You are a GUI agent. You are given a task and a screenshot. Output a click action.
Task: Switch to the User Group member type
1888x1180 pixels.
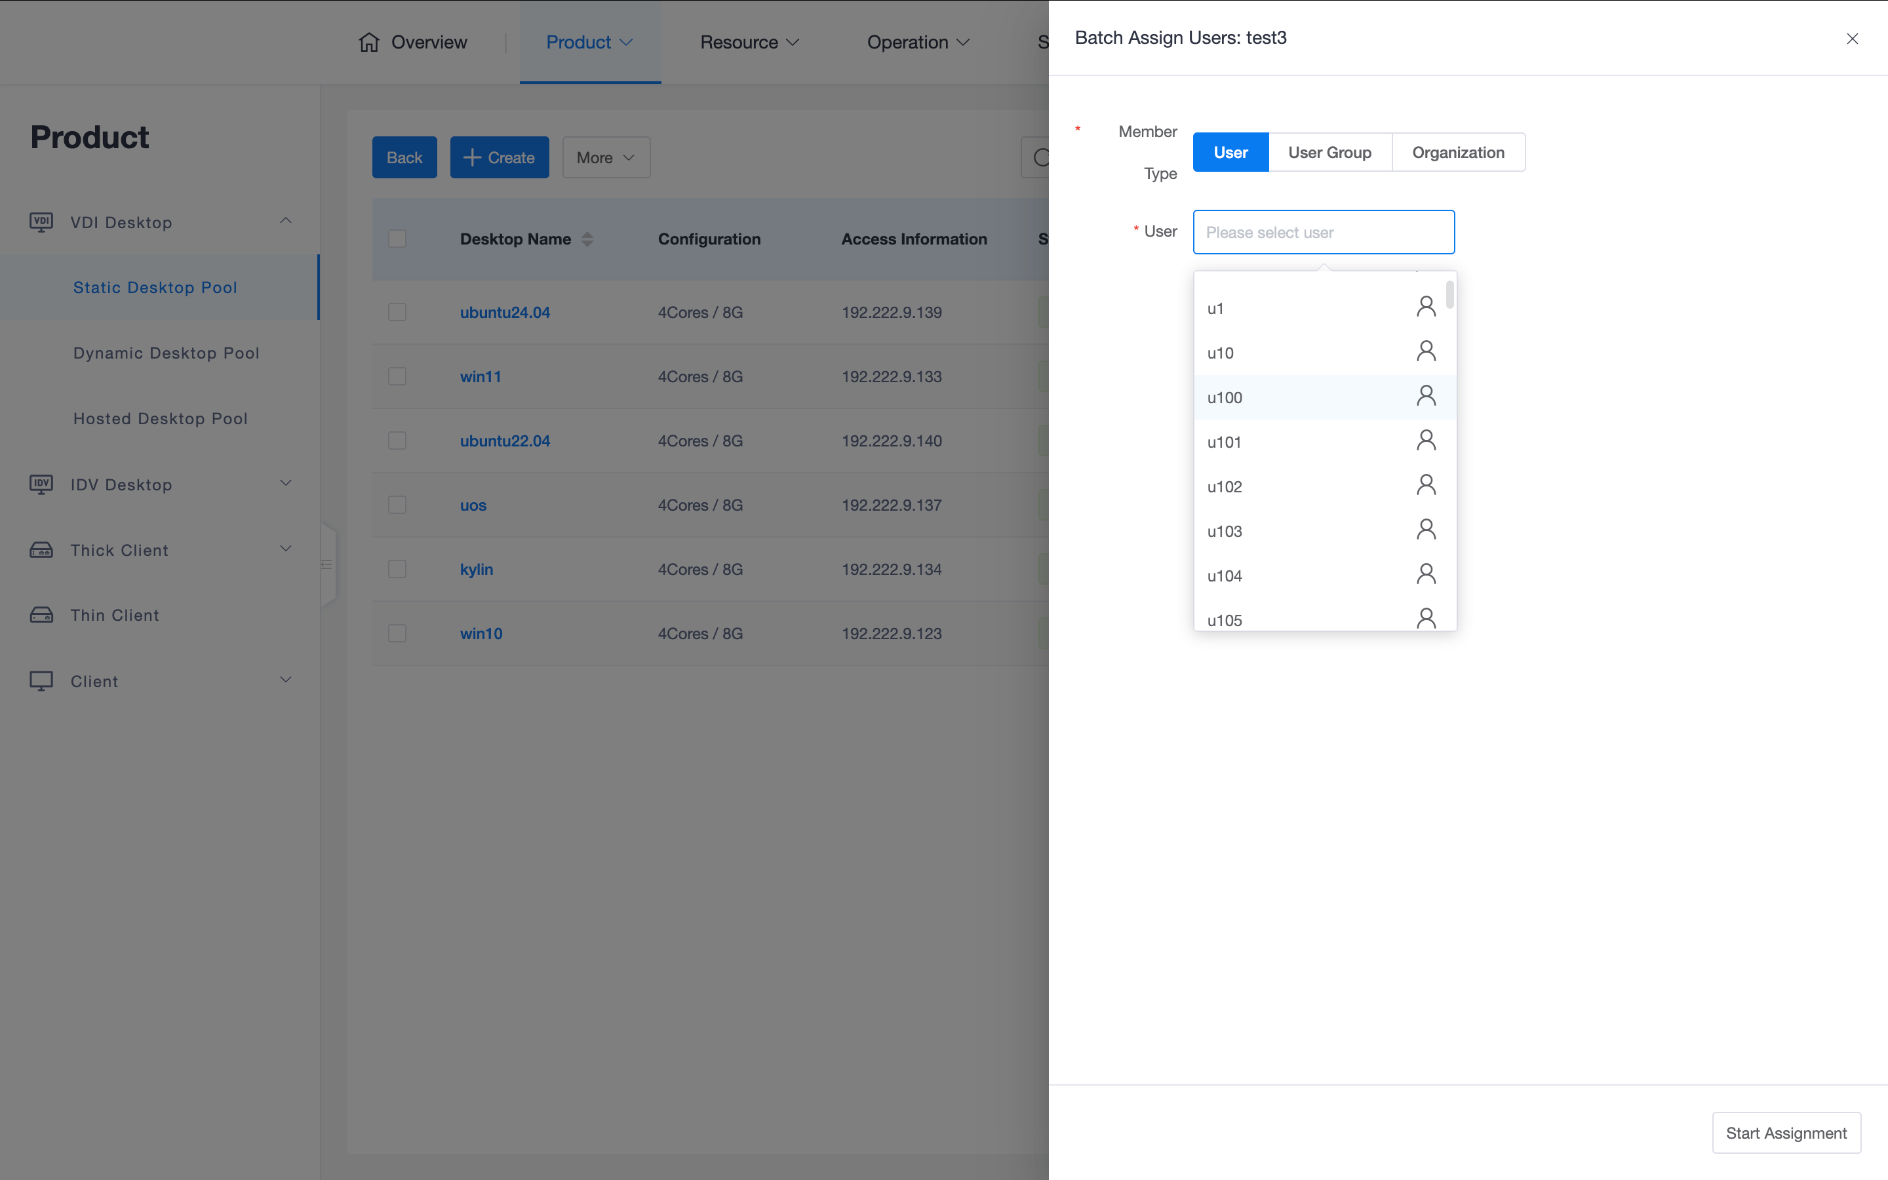coord(1329,152)
